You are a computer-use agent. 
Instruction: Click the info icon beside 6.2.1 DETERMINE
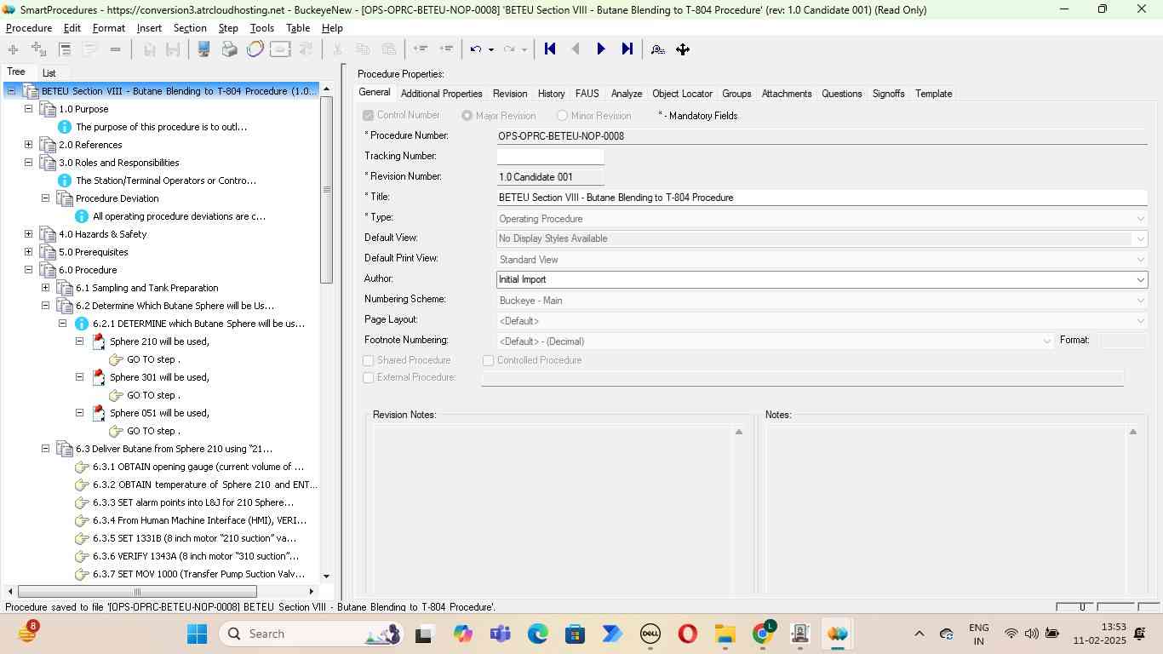[x=82, y=324]
